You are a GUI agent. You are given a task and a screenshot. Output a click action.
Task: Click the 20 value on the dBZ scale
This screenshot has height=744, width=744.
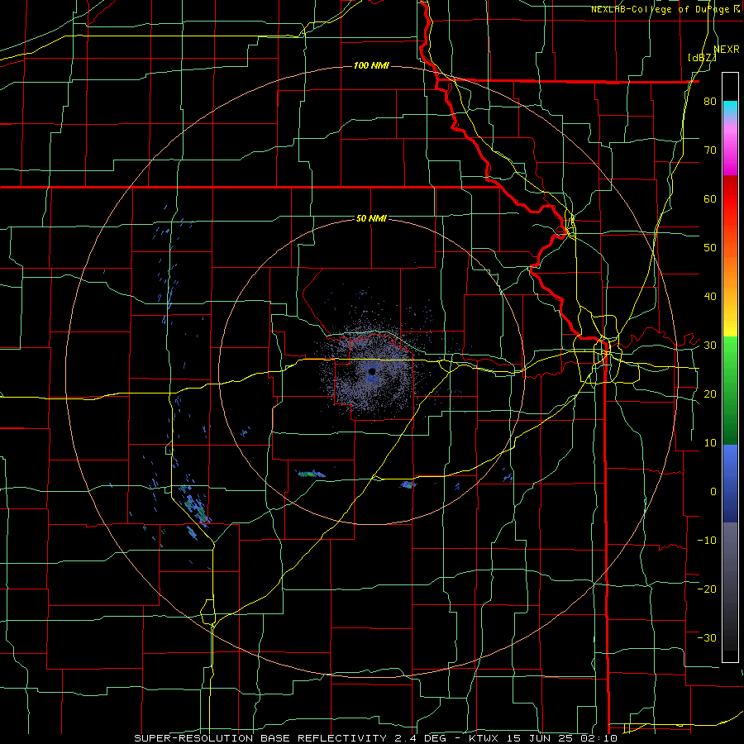tap(710, 393)
